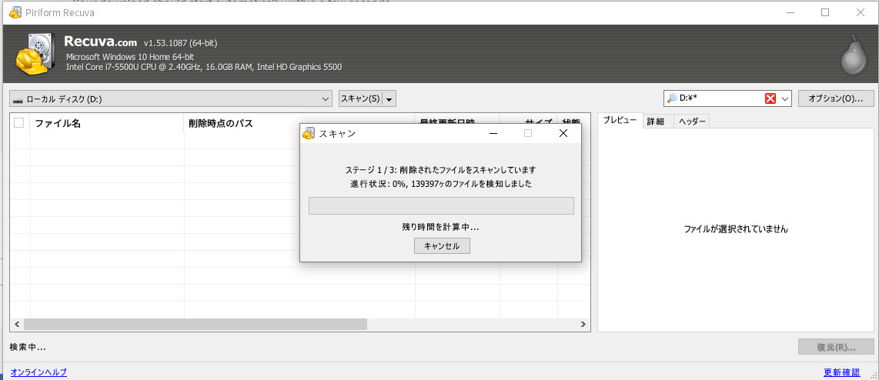This screenshot has width=879, height=380.
Task: Minimize the スキャン dialog
Action: pyautogui.click(x=493, y=133)
